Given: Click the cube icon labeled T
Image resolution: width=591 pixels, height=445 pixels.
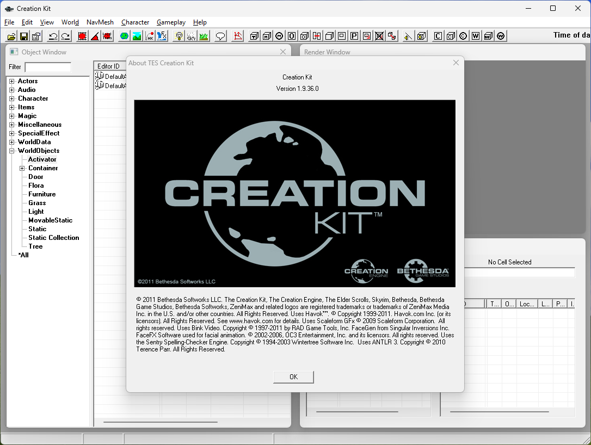Looking at the screenshot, I should [255, 36].
